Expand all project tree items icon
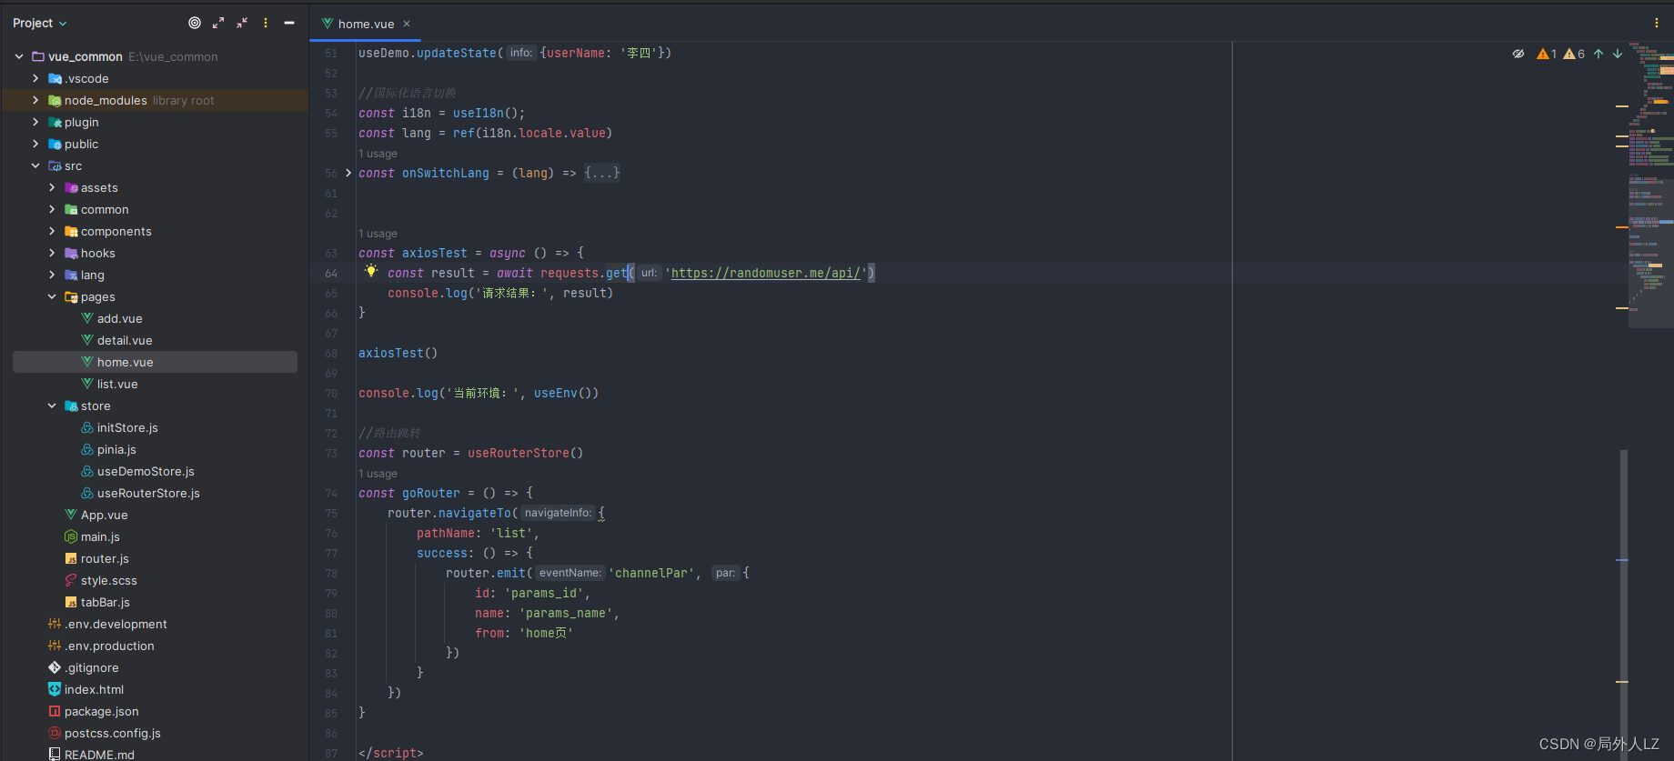The height and width of the screenshot is (761, 1674). coord(218,23)
